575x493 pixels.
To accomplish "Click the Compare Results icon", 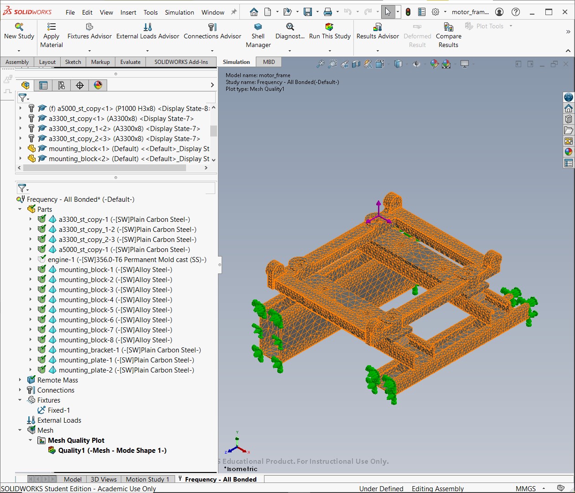I will pos(448,27).
